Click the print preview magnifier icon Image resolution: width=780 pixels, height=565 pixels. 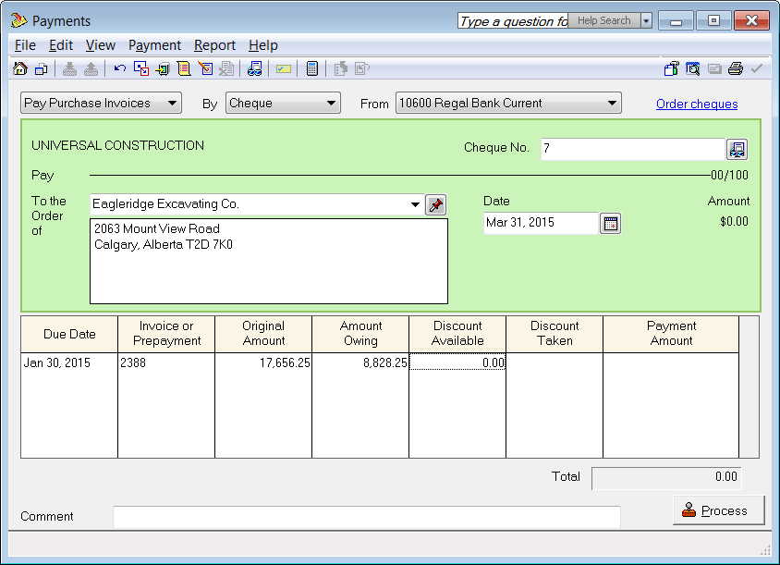click(x=692, y=68)
